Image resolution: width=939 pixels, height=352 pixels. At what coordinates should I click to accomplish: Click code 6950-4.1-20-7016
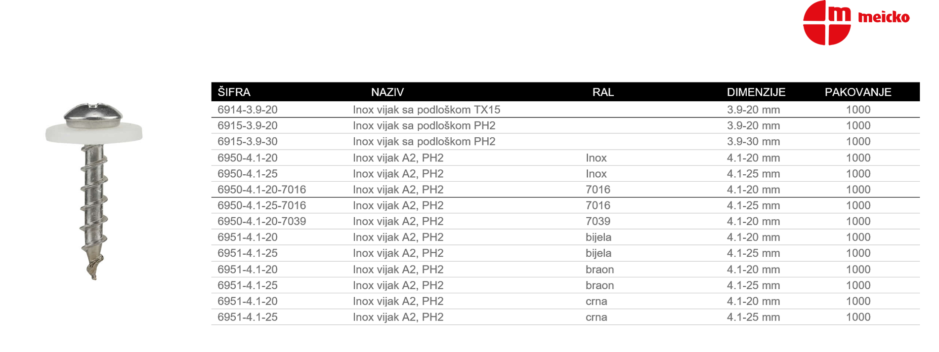tap(262, 190)
